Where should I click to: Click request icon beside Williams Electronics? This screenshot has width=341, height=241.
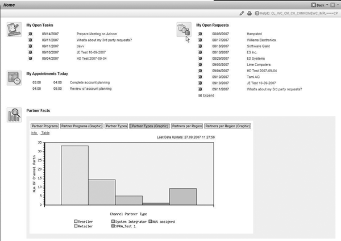click(200, 40)
